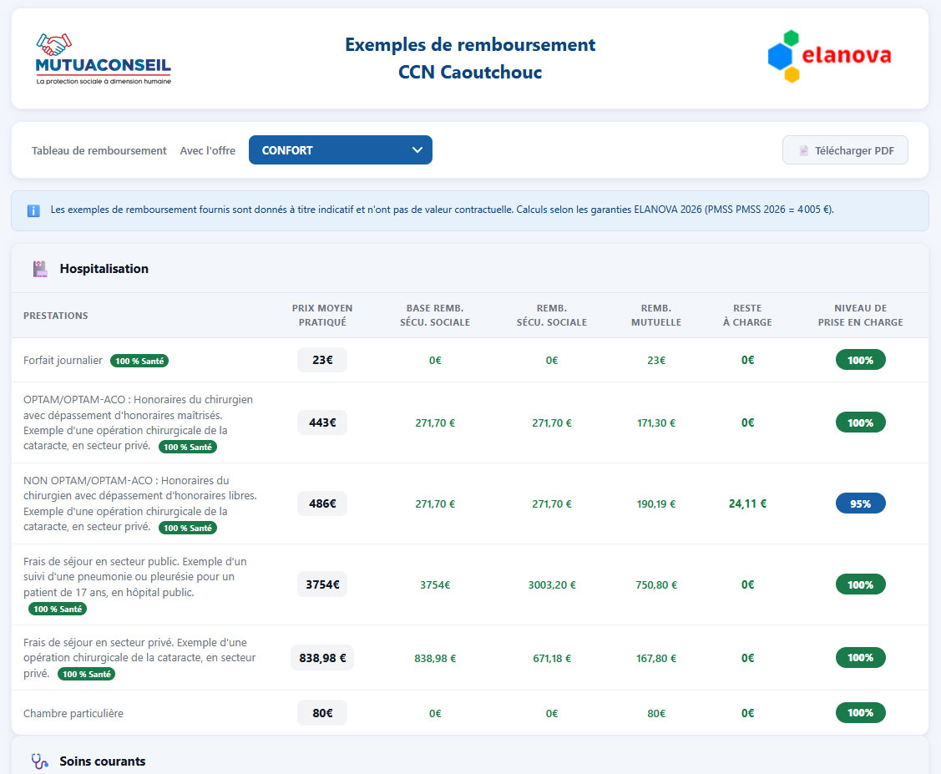Screen dimensions: 941x774
Task: Click the Reste à charge column header
Action: [x=747, y=315]
